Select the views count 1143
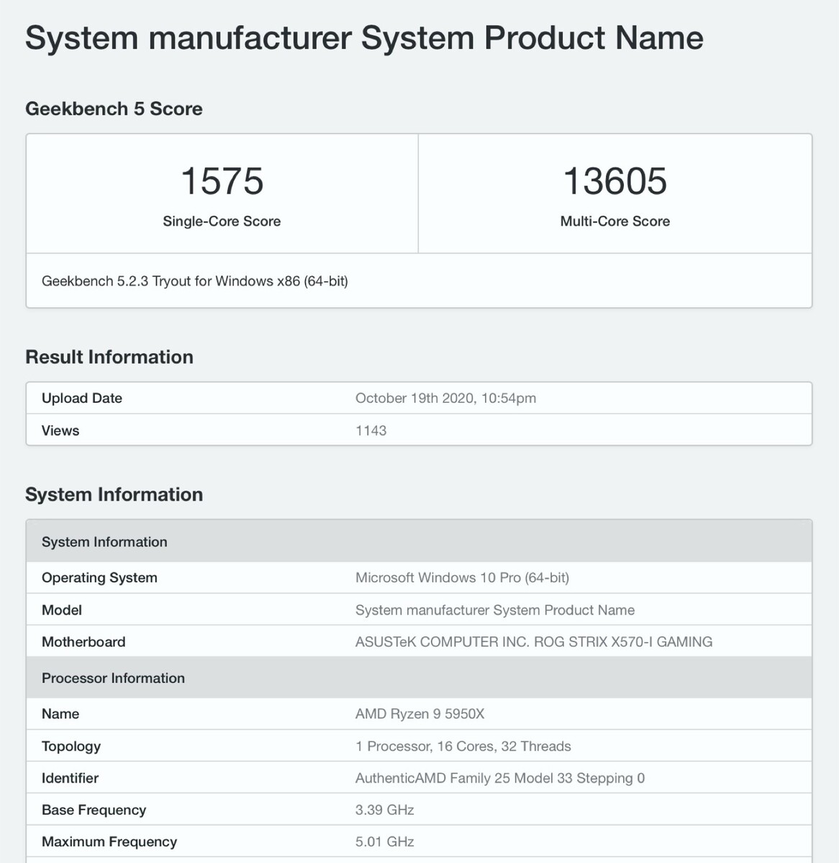 371,431
